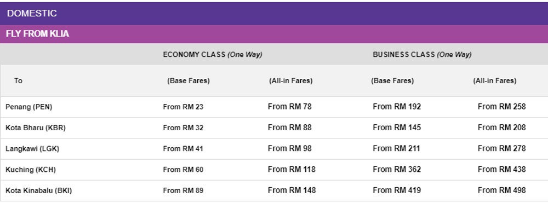Click Langkawi economy all-in fare RM 98
The width and height of the screenshot is (548, 203).
290,149
